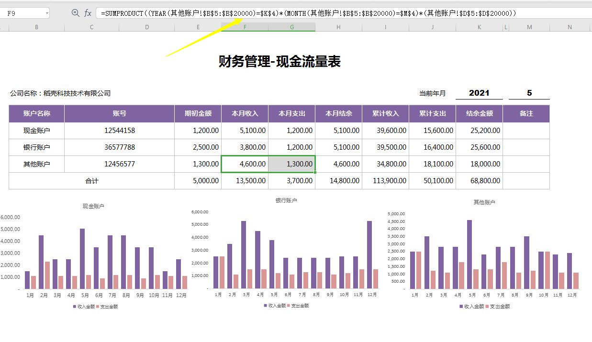Click the purple 收入金额 legend marker under 现金账户 chart
Viewport: 592px width, 342px height.
pyautogui.click(x=74, y=307)
